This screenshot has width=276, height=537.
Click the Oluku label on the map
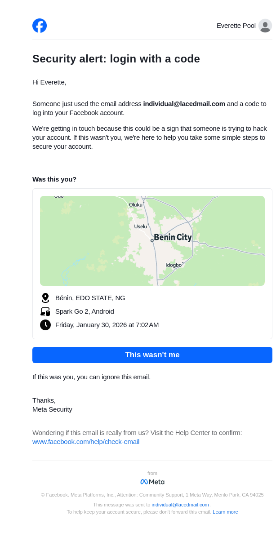click(136, 205)
